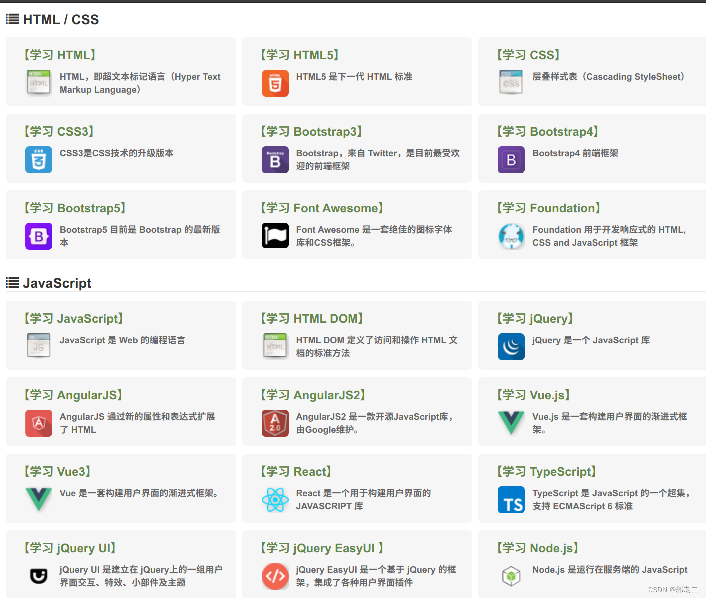Click text 'JavaScript 是 Web 的编程语言'
The image size is (706, 598).
[x=122, y=340]
